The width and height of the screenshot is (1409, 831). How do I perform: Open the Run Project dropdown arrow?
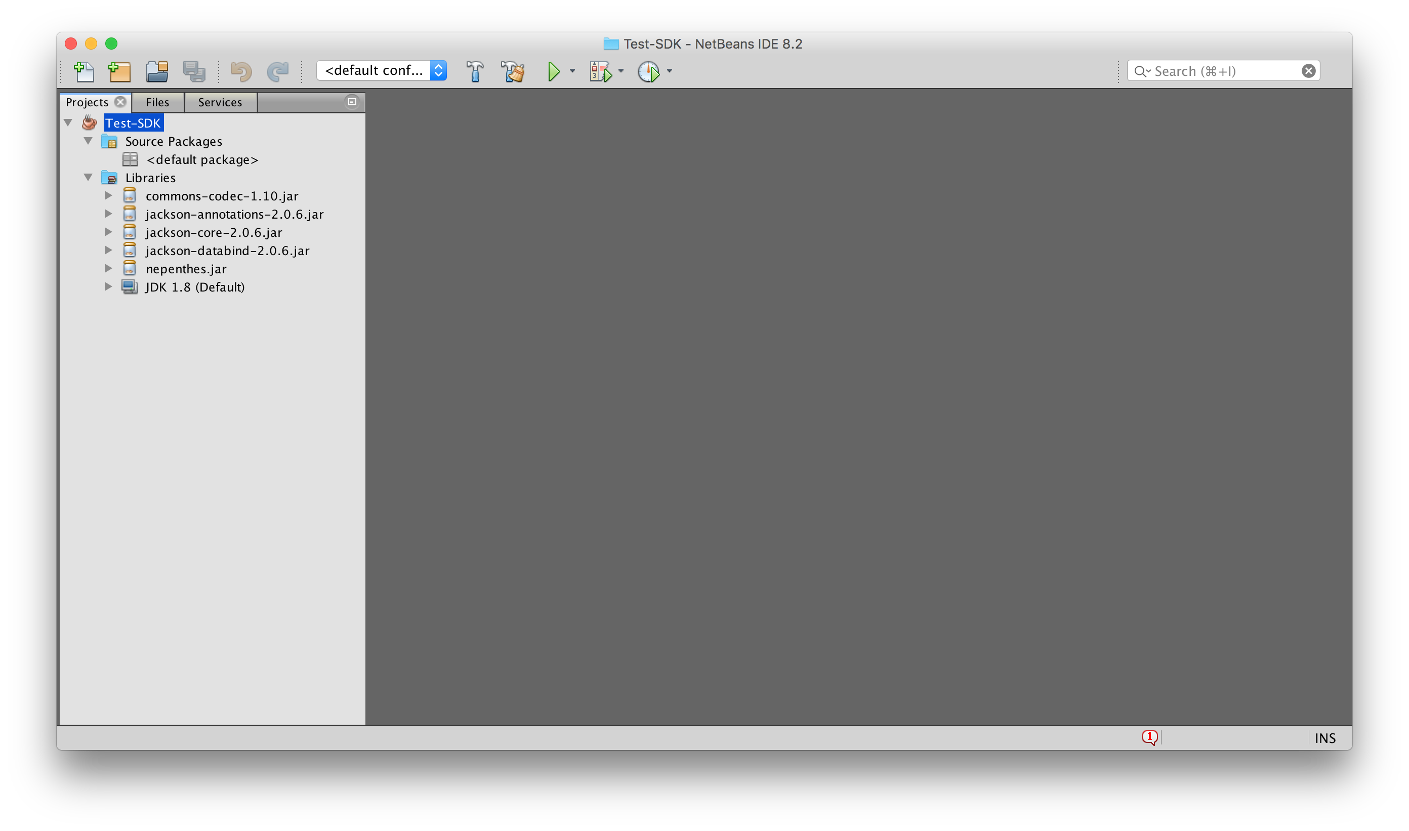572,71
